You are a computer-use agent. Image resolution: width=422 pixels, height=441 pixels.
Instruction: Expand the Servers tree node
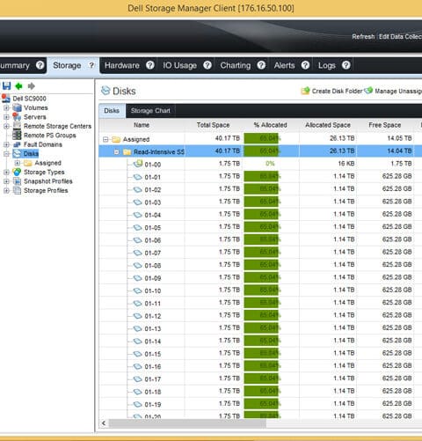pyautogui.click(x=6, y=117)
